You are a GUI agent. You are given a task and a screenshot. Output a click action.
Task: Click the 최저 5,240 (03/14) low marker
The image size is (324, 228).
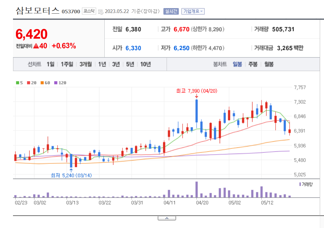pos(71,175)
